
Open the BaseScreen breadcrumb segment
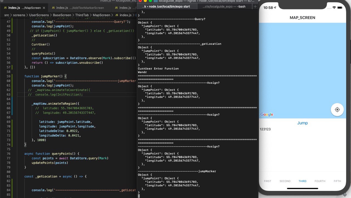(x=62, y=15)
